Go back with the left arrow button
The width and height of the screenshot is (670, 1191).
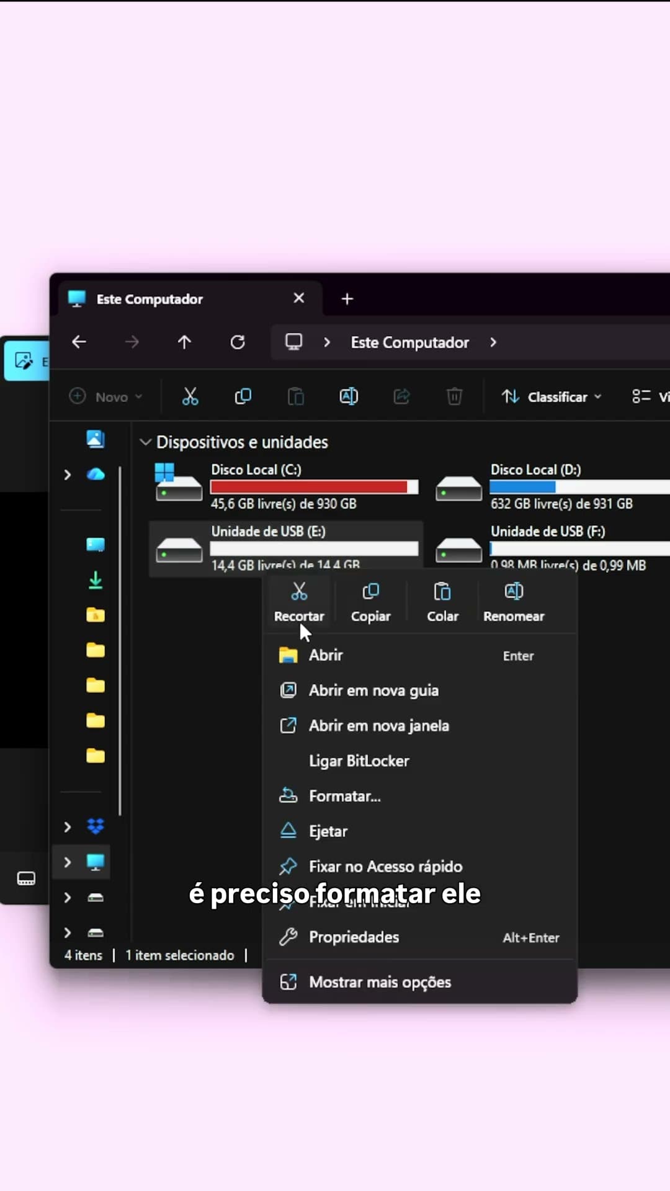coord(79,342)
